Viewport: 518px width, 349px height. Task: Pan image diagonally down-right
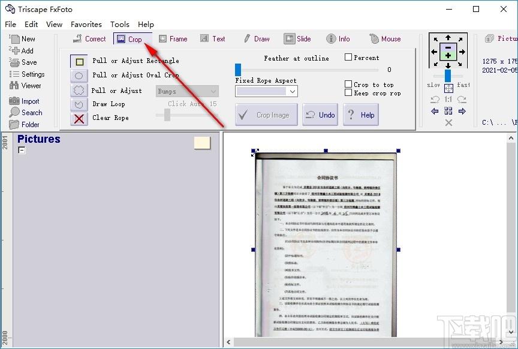460,64
